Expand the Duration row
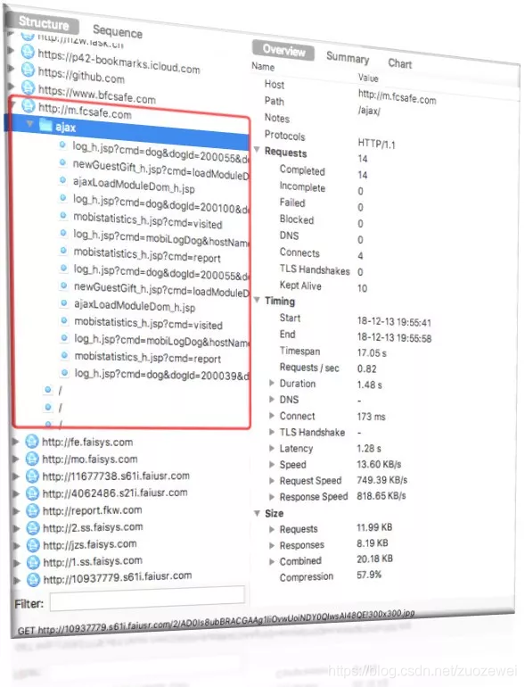This screenshot has height=687, width=525. pos(272,383)
